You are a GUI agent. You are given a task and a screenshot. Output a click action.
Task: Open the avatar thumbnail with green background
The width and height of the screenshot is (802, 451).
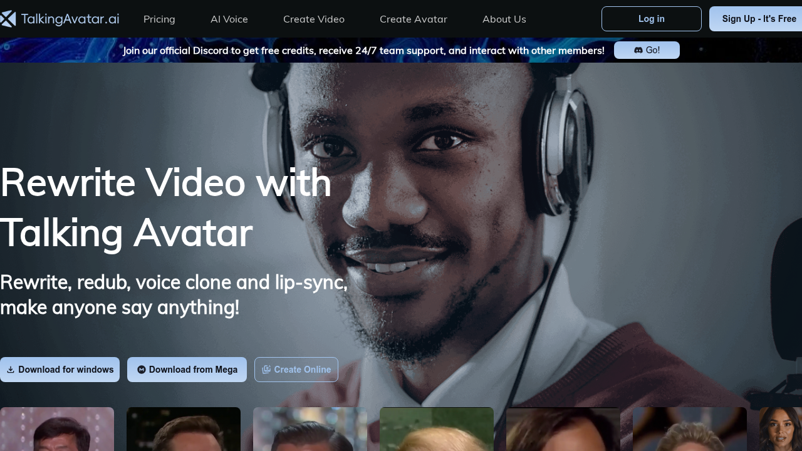[437, 430]
